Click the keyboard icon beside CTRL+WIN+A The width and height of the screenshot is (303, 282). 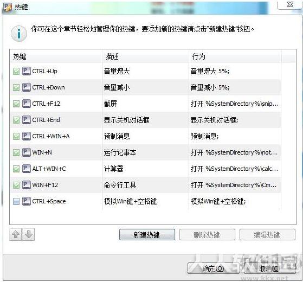tap(27, 136)
